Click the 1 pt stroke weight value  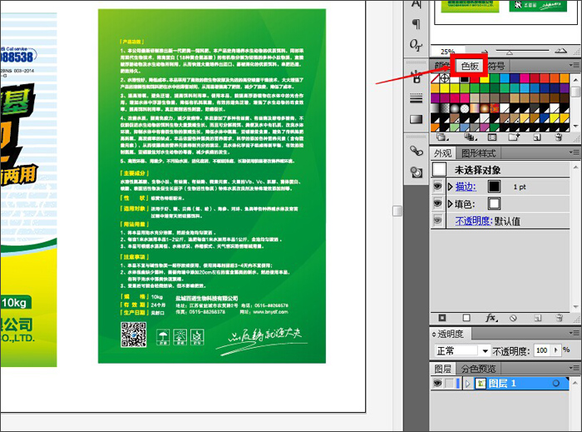tap(520, 186)
